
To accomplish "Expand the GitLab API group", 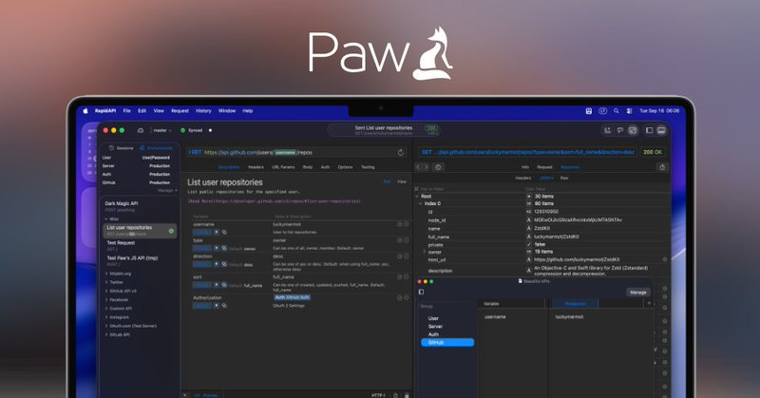I will 106,334.
